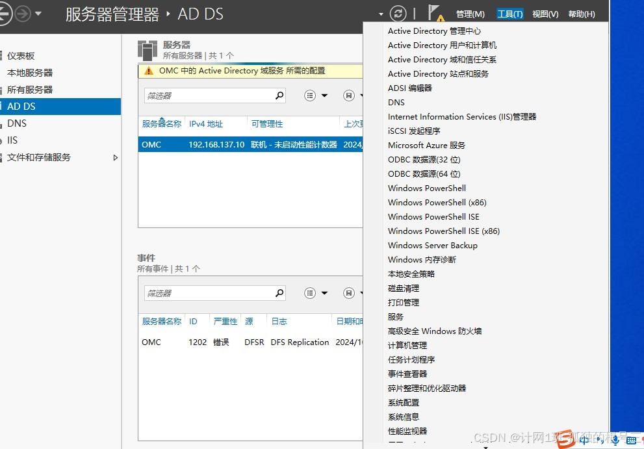Click the search icon in servers filter
This screenshot has height=449, width=644.
click(279, 96)
